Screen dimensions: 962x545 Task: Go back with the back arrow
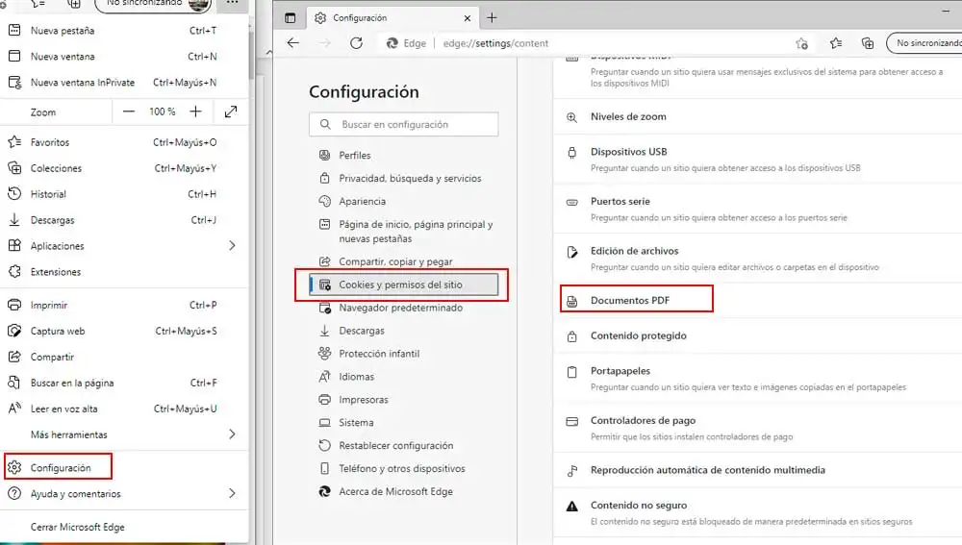(x=293, y=43)
